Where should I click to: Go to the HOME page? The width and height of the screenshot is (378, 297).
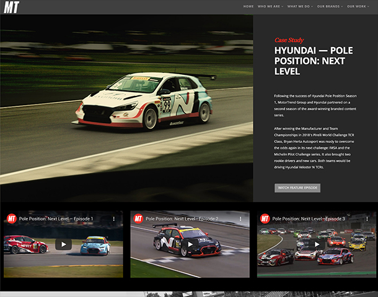248,7
